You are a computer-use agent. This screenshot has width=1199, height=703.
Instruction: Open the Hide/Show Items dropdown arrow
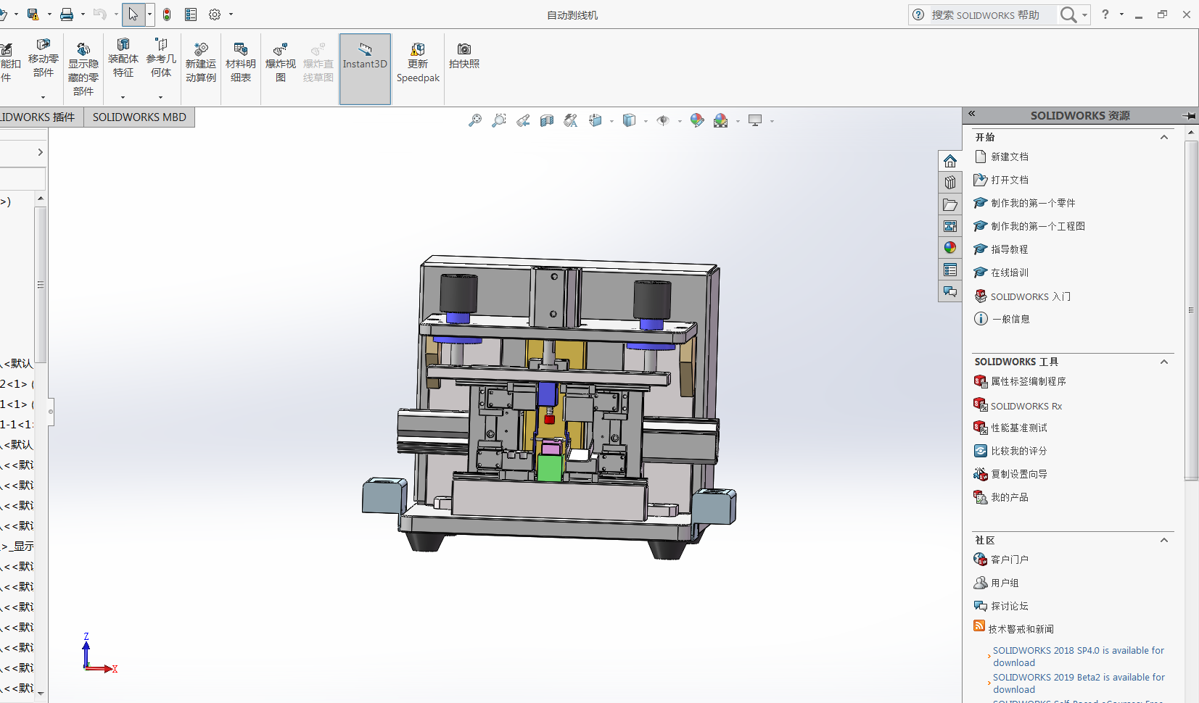click(680, 121)
